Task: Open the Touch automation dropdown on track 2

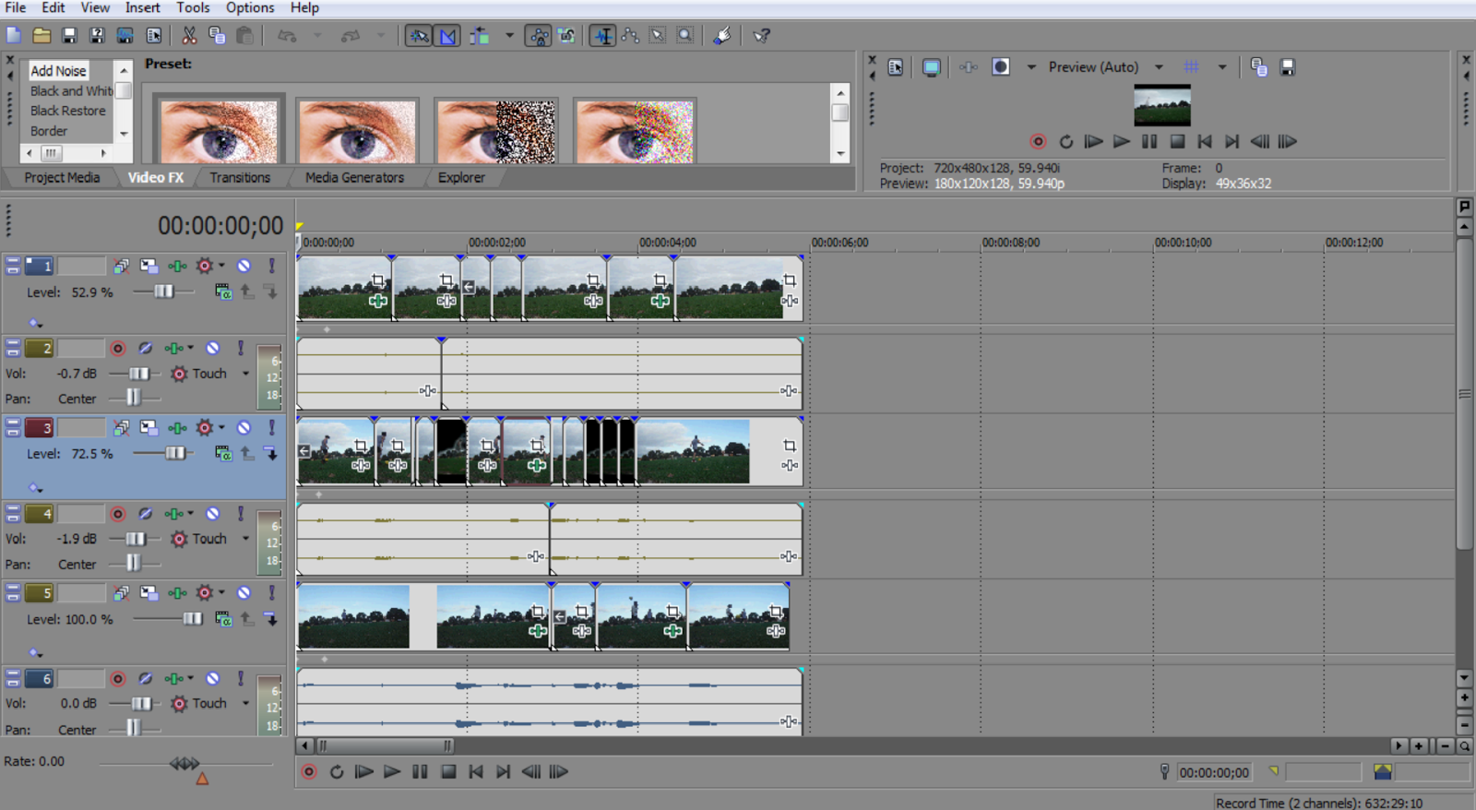Action: (245, 374)
